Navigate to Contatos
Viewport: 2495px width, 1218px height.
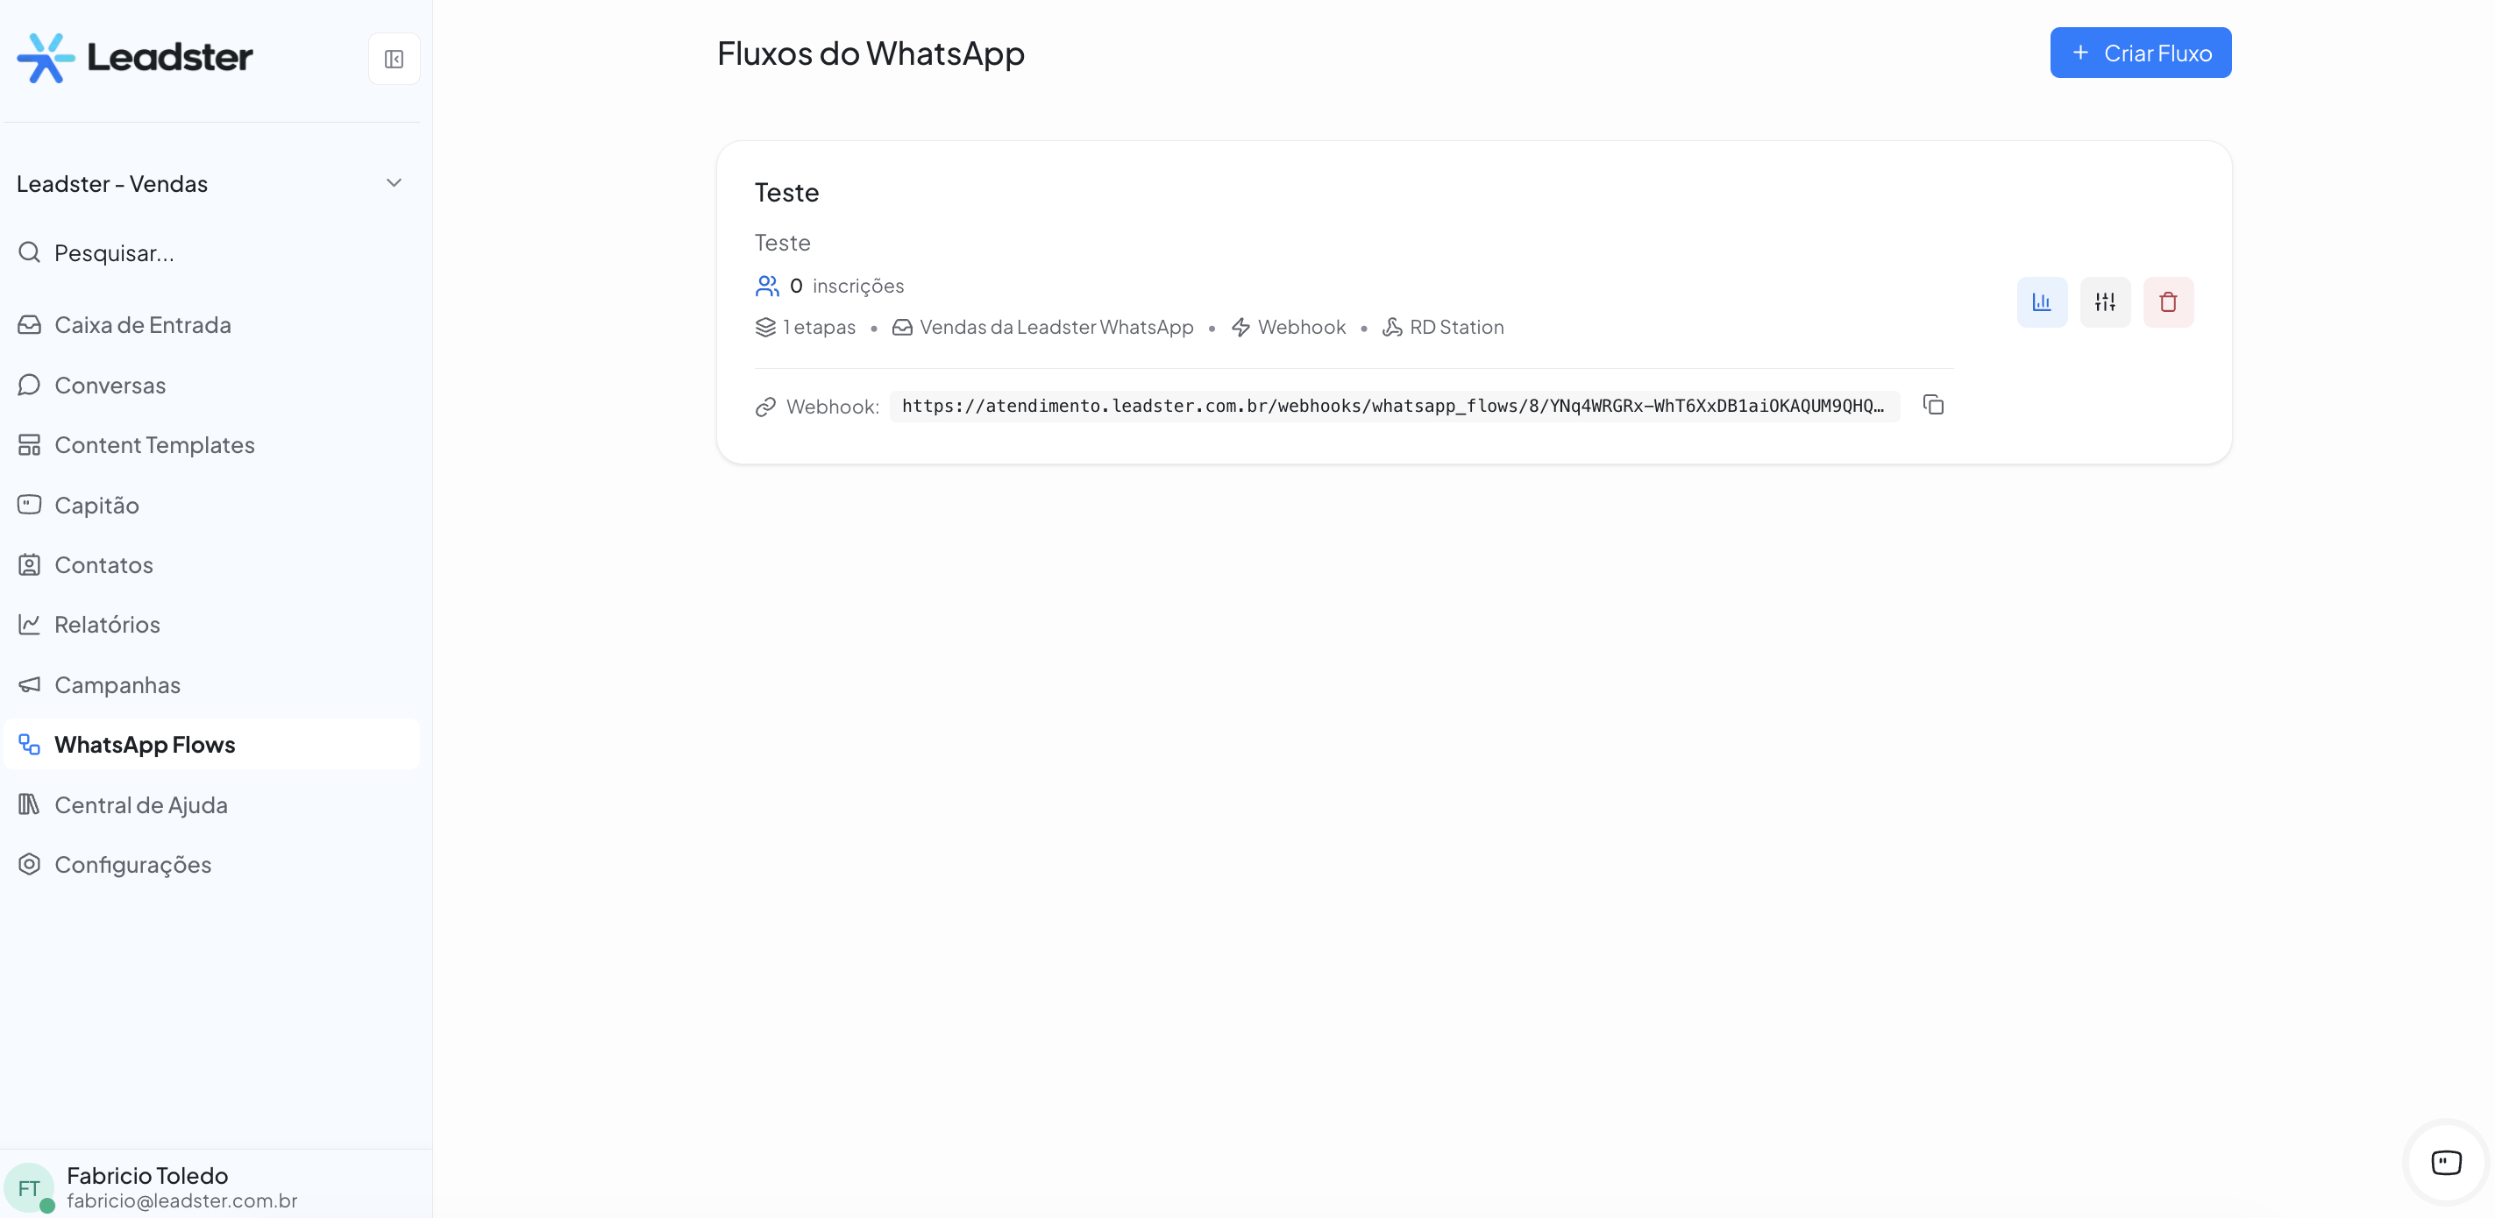coord(103,565)
